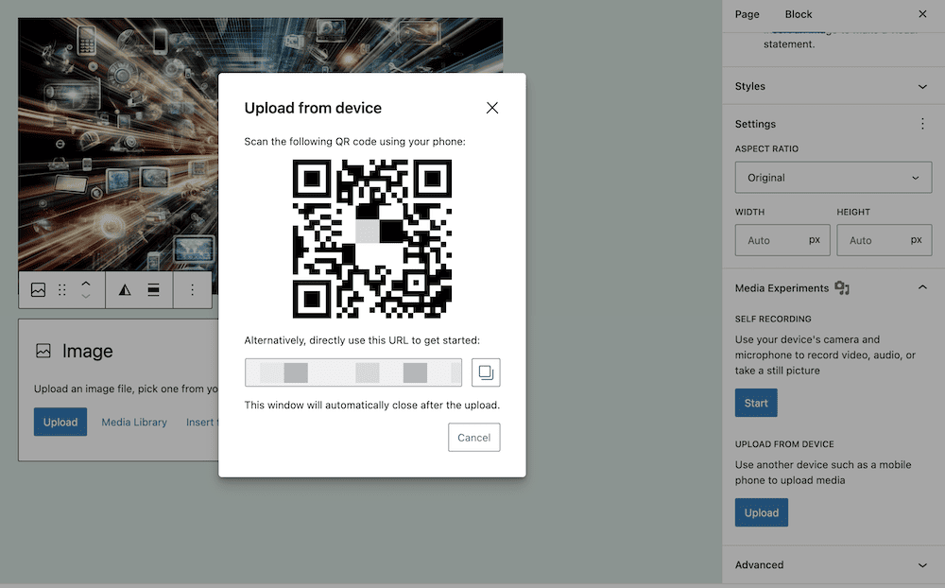The image size is (945, 588).
Task: Copy the upload URL using the copy icon
Action: tap(486, 372)
